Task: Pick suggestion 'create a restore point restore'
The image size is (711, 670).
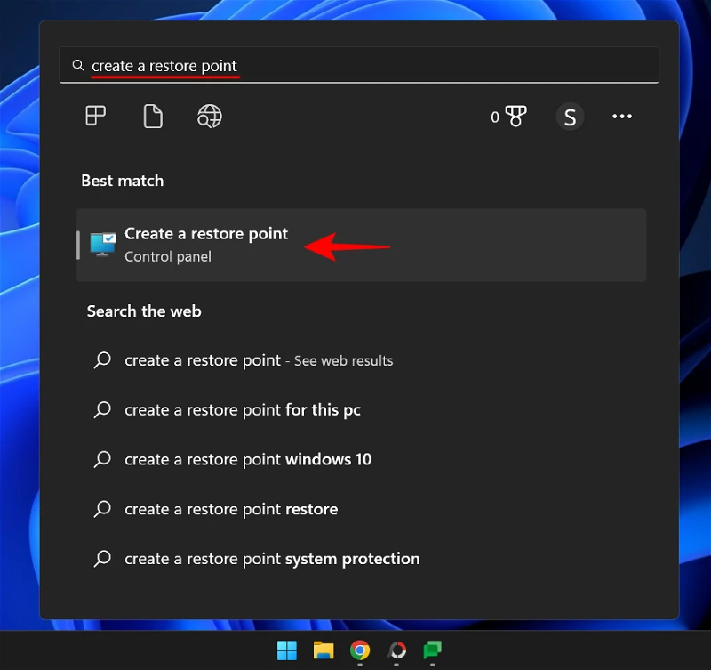Action: [230, 510]
